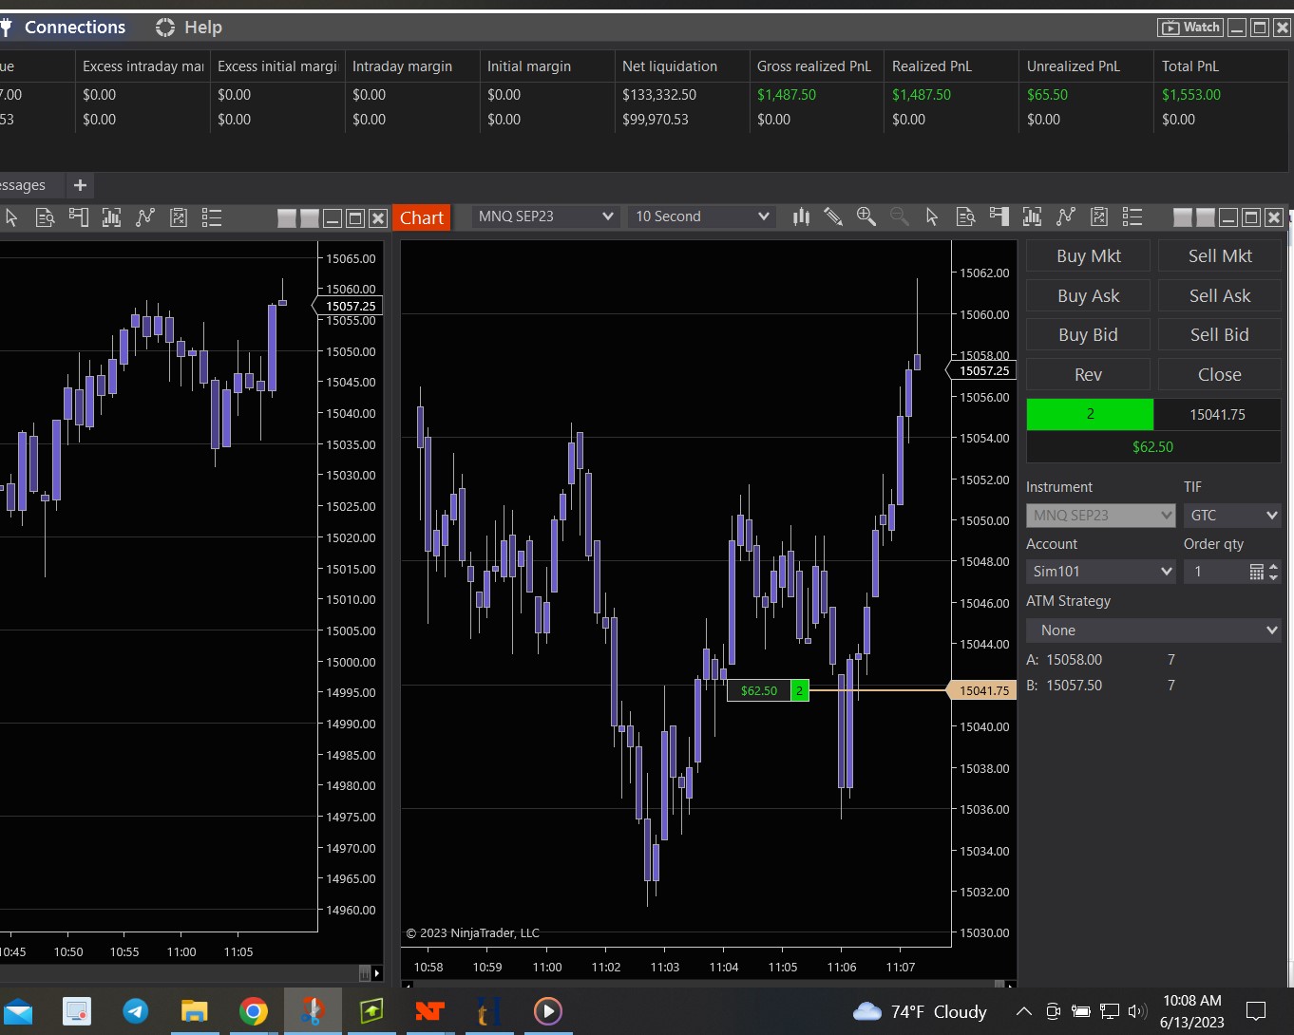
Task: Click the green position quantity box
Action: click(1090, 414)
